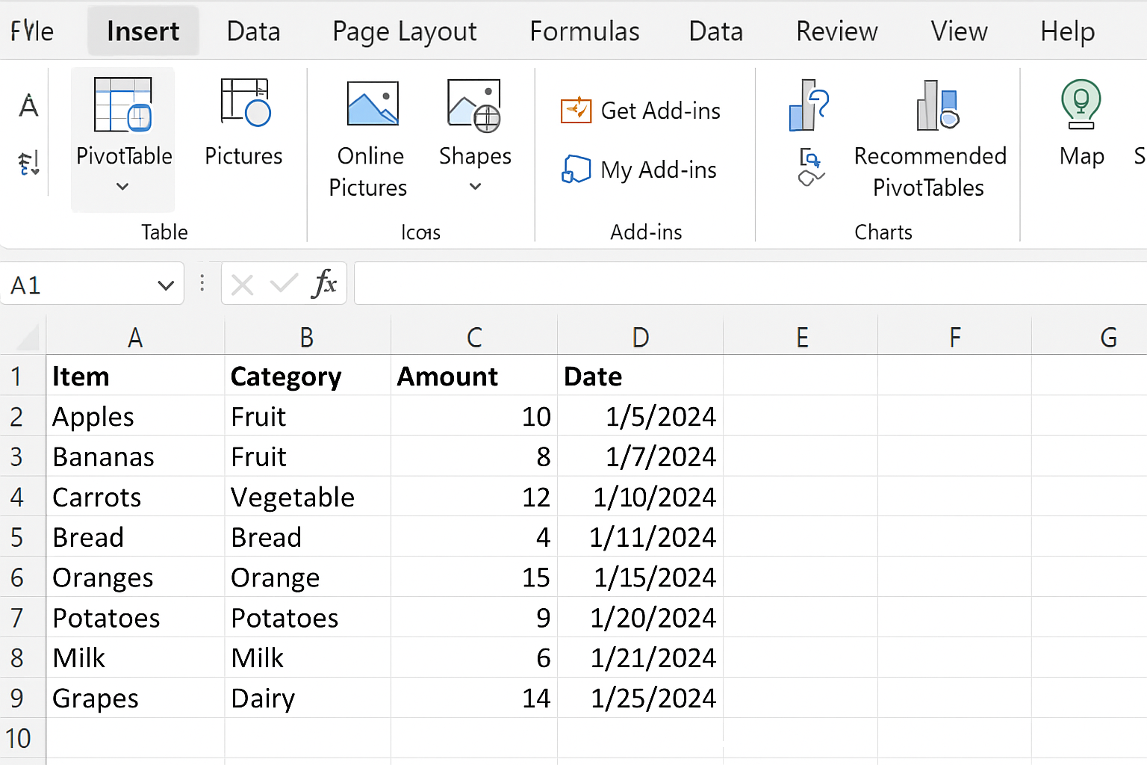The width and height of the screenshot is (1147, 765).
Task: Select row 5 header
Action: 22,537
